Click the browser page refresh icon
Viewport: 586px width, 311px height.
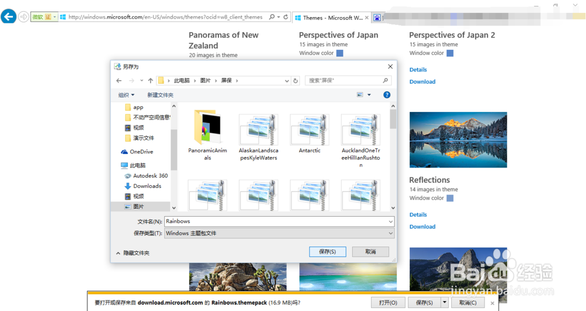point(285,17)
